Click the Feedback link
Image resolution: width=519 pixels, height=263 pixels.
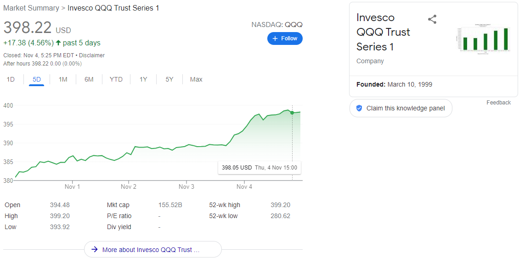[x=498, y=103]
